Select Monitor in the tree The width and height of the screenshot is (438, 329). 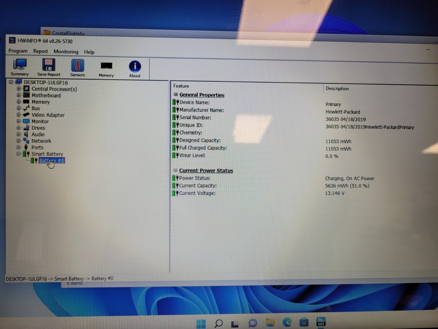click(x=40, y=121)
